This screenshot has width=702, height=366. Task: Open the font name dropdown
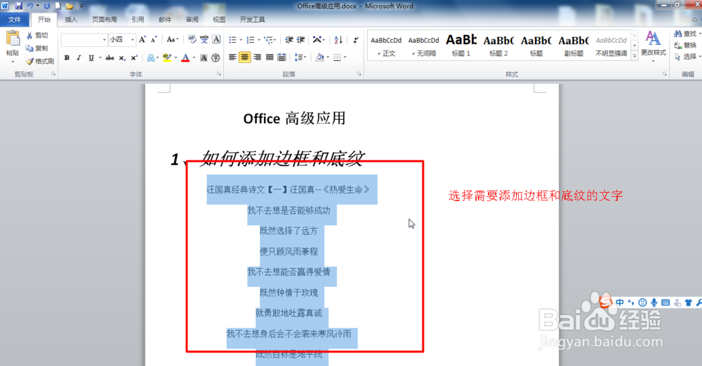point(105,40)
